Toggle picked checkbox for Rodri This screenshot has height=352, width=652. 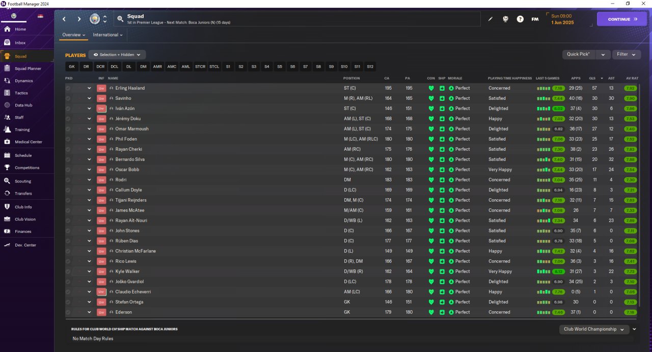(68, 180)
